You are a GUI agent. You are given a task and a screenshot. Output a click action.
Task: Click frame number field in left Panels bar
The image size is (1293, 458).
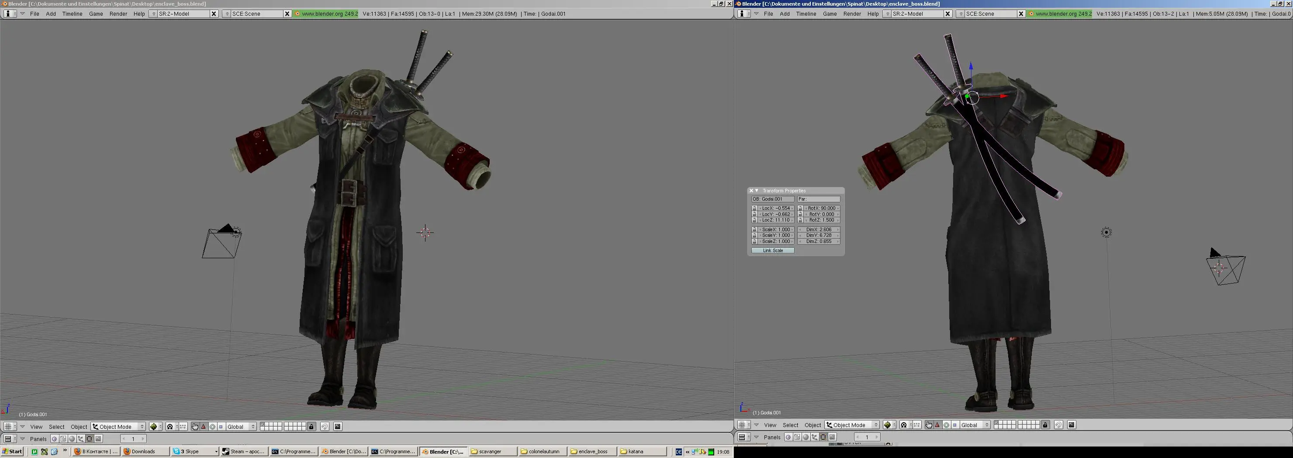point(134,439)
